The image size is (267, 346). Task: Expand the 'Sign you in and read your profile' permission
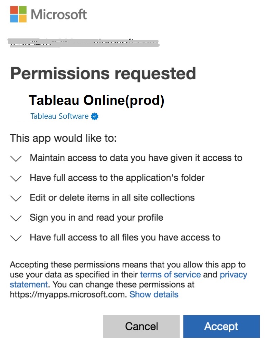click(x=16, y=218)
